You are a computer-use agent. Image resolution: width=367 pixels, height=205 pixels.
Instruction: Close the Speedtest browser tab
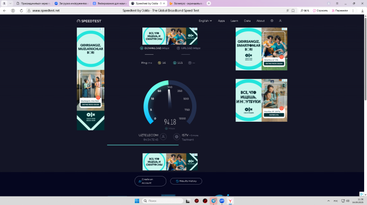pos(164,3)
